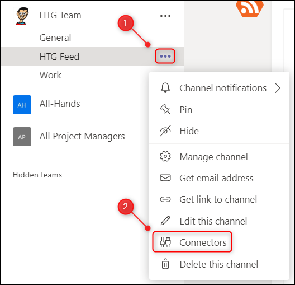The height and width of the screenshot is (285, 295).
Task: Click the chain link icon beside Get link
Action: [165, 199]
